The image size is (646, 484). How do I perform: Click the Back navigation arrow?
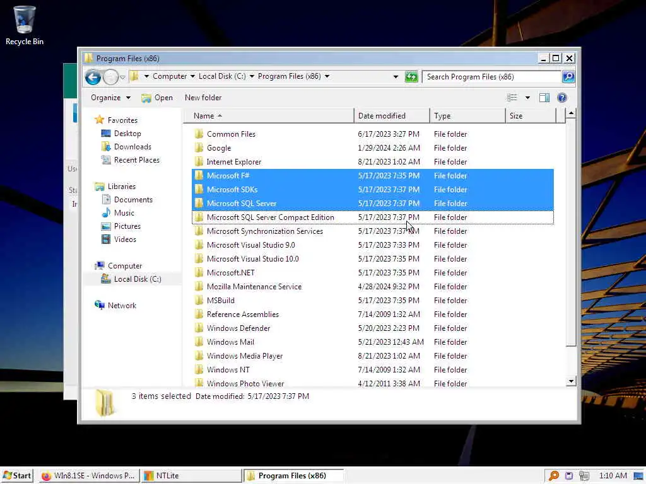click(x=93, y=77)
